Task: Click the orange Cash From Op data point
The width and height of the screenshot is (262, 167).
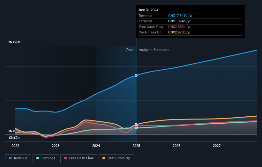Action: (x=136, y=125)
